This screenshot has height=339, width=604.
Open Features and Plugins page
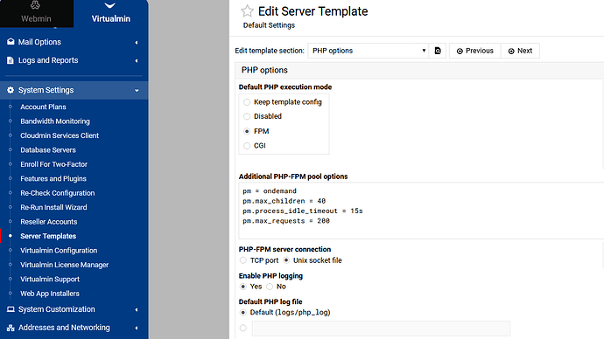[53, 179]
